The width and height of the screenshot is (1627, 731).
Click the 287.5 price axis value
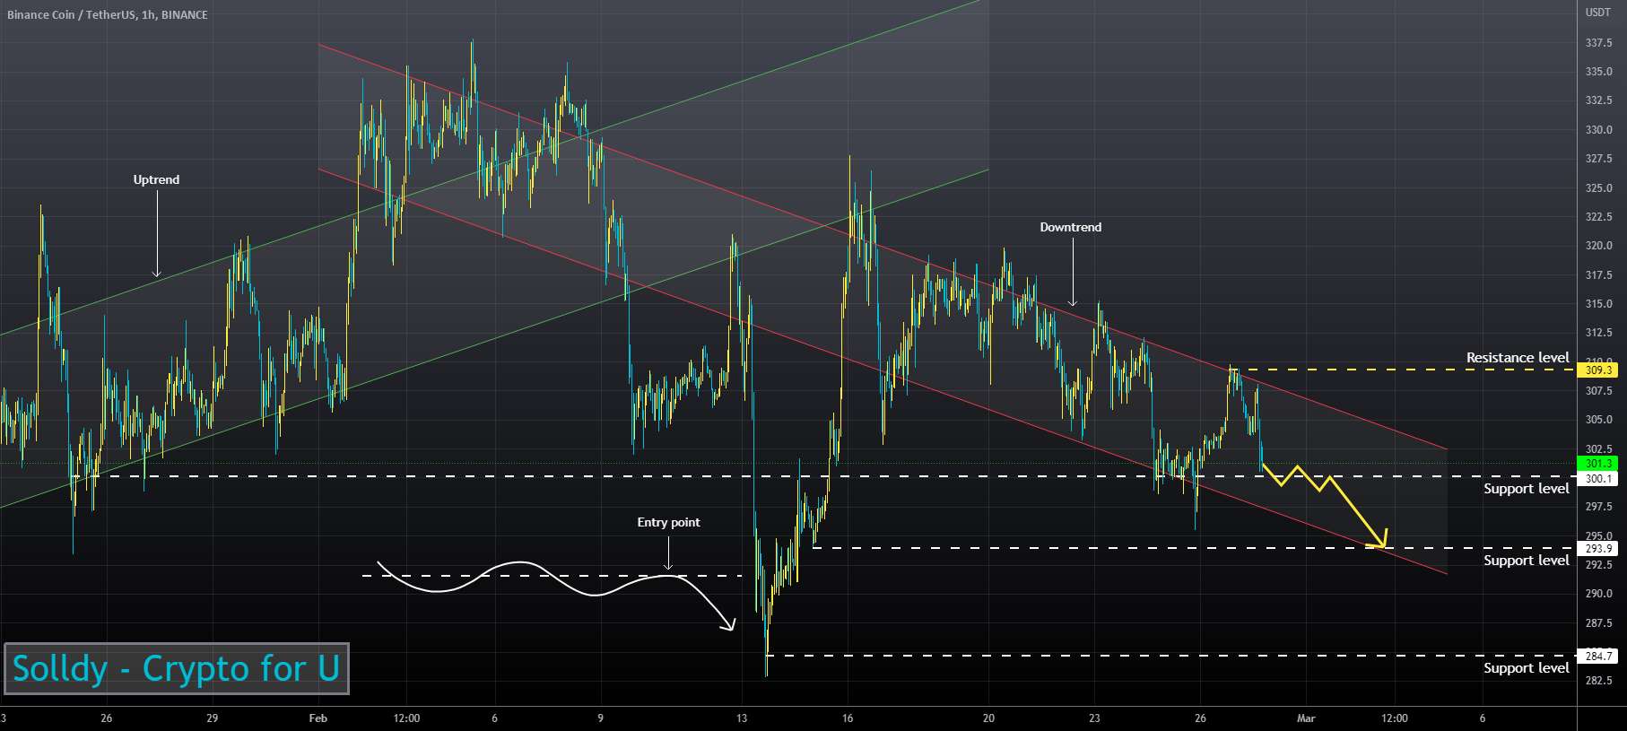[1599, 623]
